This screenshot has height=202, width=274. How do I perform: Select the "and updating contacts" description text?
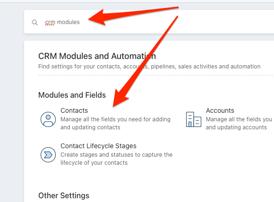pyautogui.click(x=90, y=127)
